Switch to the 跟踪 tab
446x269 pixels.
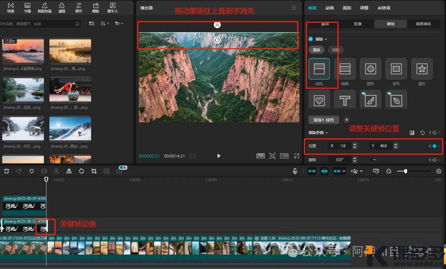point(347,8)
